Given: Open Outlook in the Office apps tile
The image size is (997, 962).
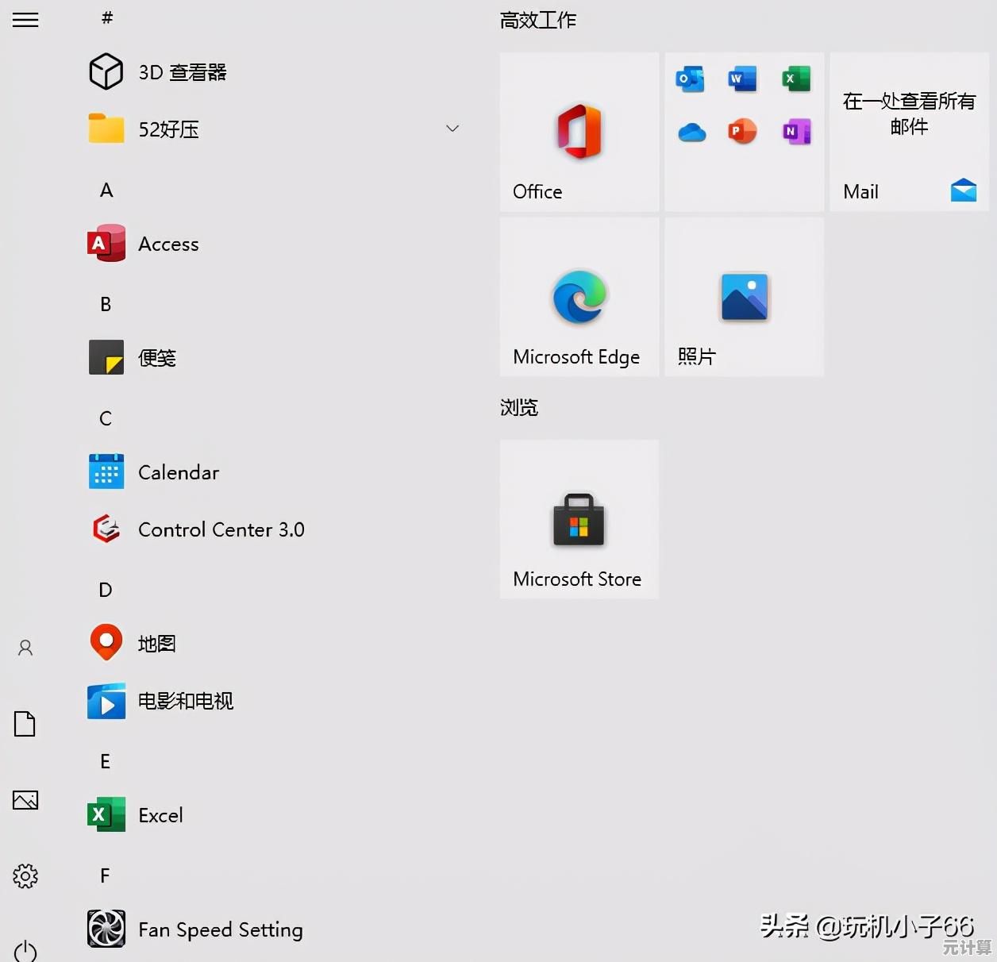Looking at the screenshot, I should [691, 79].
